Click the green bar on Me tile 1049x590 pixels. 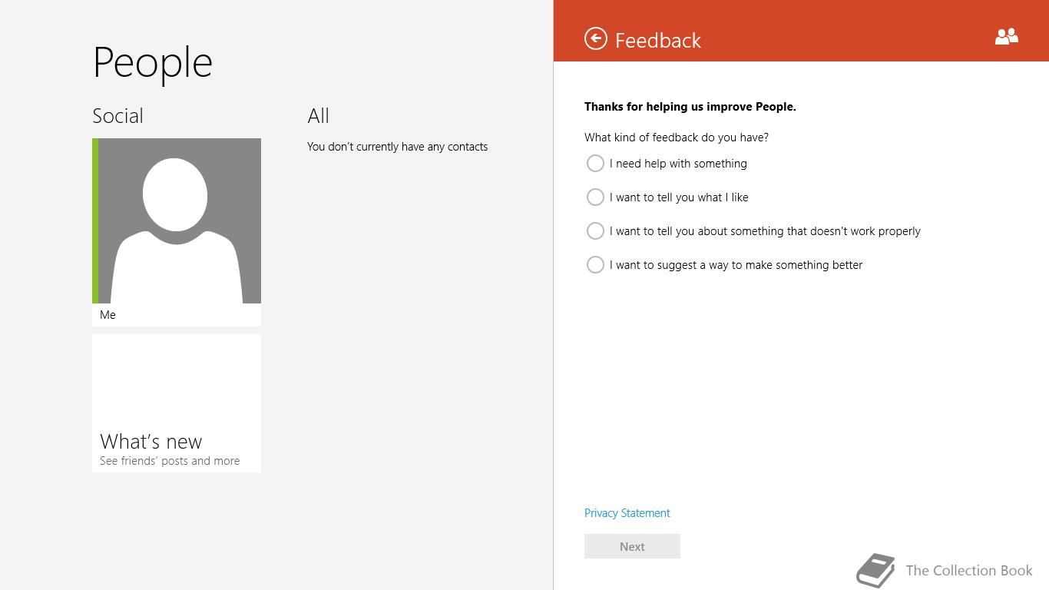(x=95, y=221)
